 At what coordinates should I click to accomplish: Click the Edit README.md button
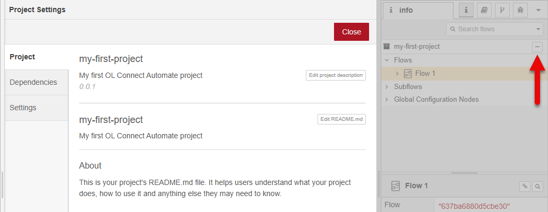coord(341,119)
